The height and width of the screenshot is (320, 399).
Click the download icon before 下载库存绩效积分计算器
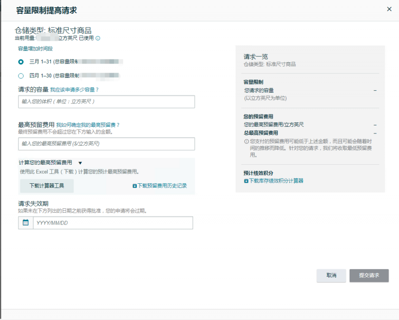[x=246, y=181]
